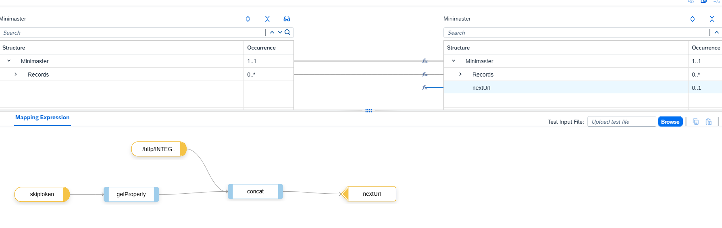Click target occurrence value 0..*
Viewport: 722px width, 228px height.
[696, 75]
